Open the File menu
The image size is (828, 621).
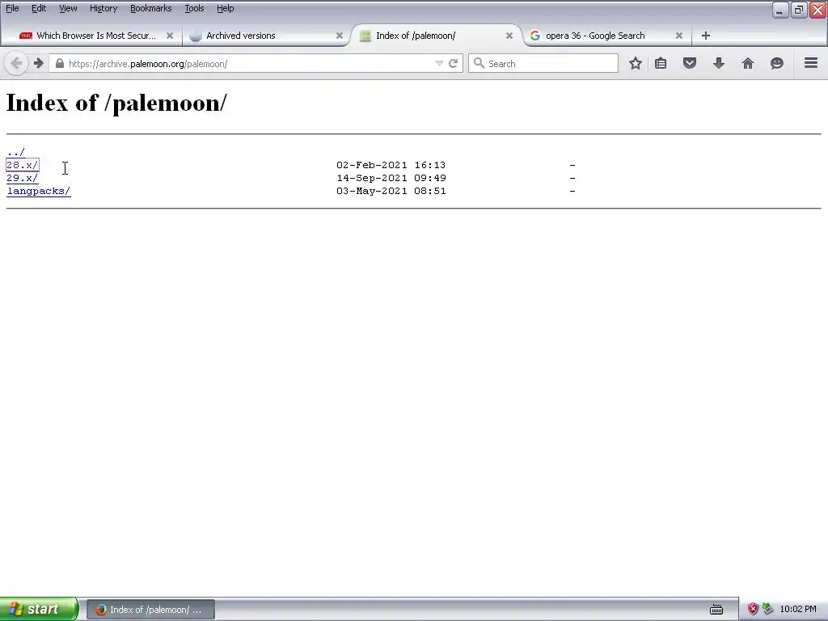tap(12, 8)
